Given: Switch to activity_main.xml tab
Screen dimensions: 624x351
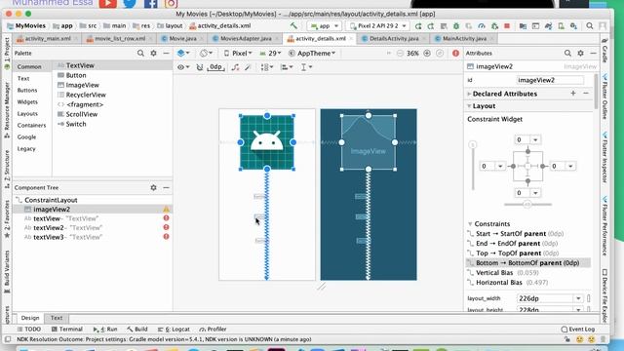Looking at the screenshot, I should click(x=48, y=39).
